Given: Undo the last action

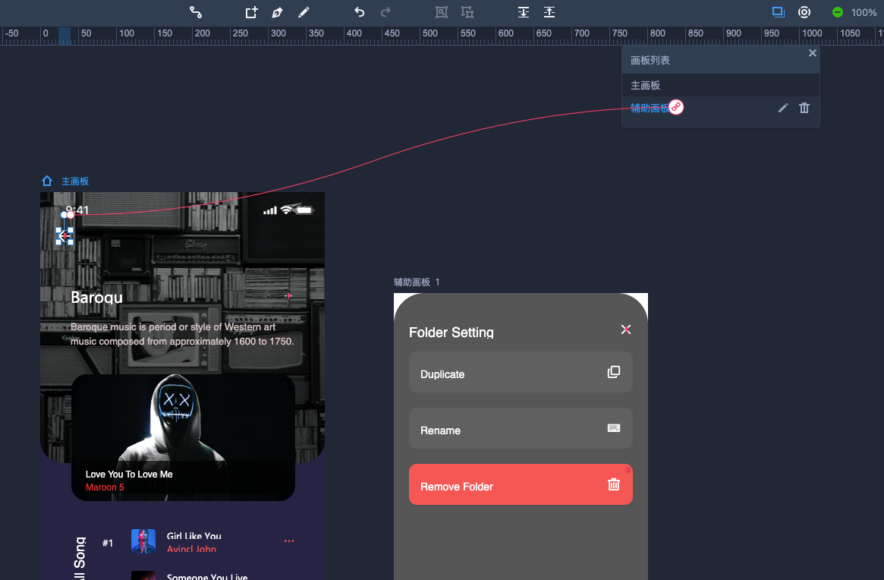Looking at the screenshot, I should pyautogui.click(x=360, y=12).
